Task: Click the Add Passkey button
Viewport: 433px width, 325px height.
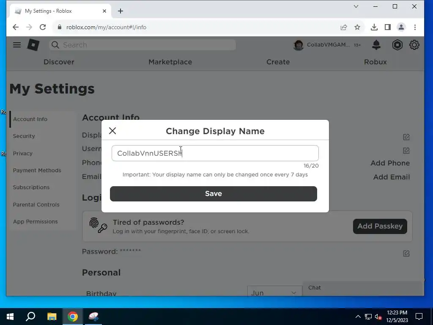Action: [380, 226]
